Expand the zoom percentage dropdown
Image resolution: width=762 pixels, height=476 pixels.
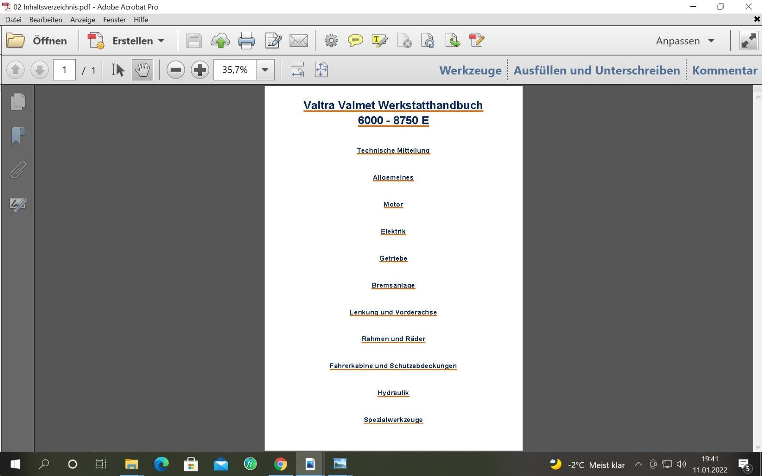[x=265, y=70]
